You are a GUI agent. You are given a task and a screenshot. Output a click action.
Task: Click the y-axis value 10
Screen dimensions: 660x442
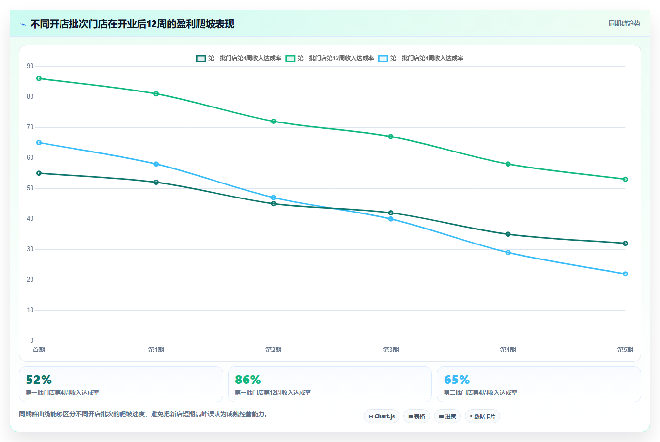(x=30, y=310)
